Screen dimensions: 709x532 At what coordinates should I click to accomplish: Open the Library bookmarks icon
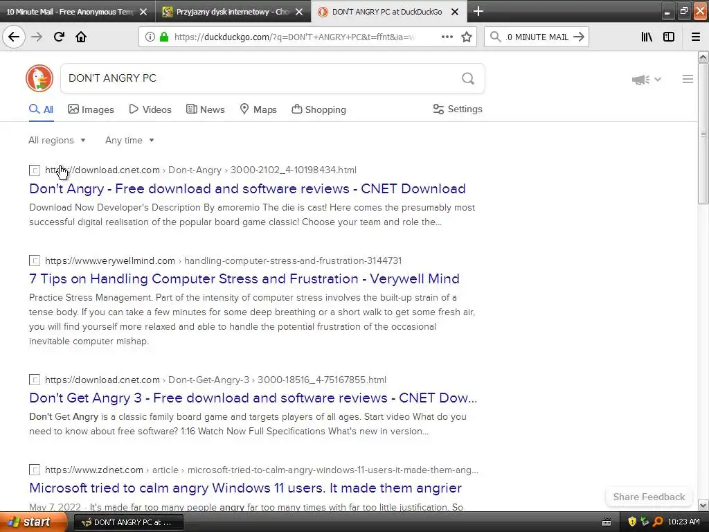647,37
